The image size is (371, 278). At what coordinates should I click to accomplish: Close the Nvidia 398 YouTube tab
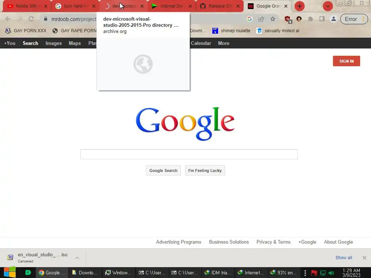coord(46,6)
